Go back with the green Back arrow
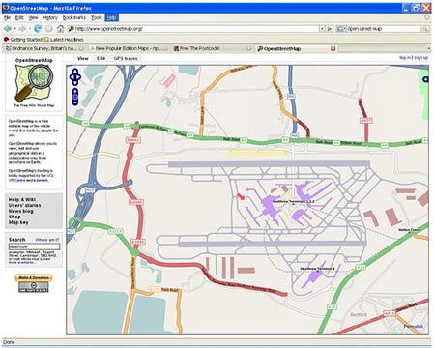This screenshot has width=435, height=348. (x=8, y=29)
